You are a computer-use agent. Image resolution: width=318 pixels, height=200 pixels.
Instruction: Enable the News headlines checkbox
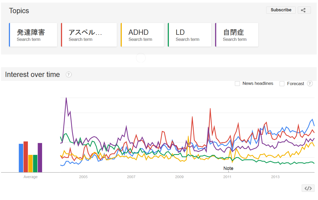(x=238, y=84)
